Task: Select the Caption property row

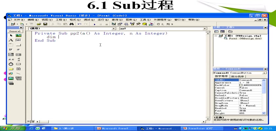Action: [x=238, y=90]
